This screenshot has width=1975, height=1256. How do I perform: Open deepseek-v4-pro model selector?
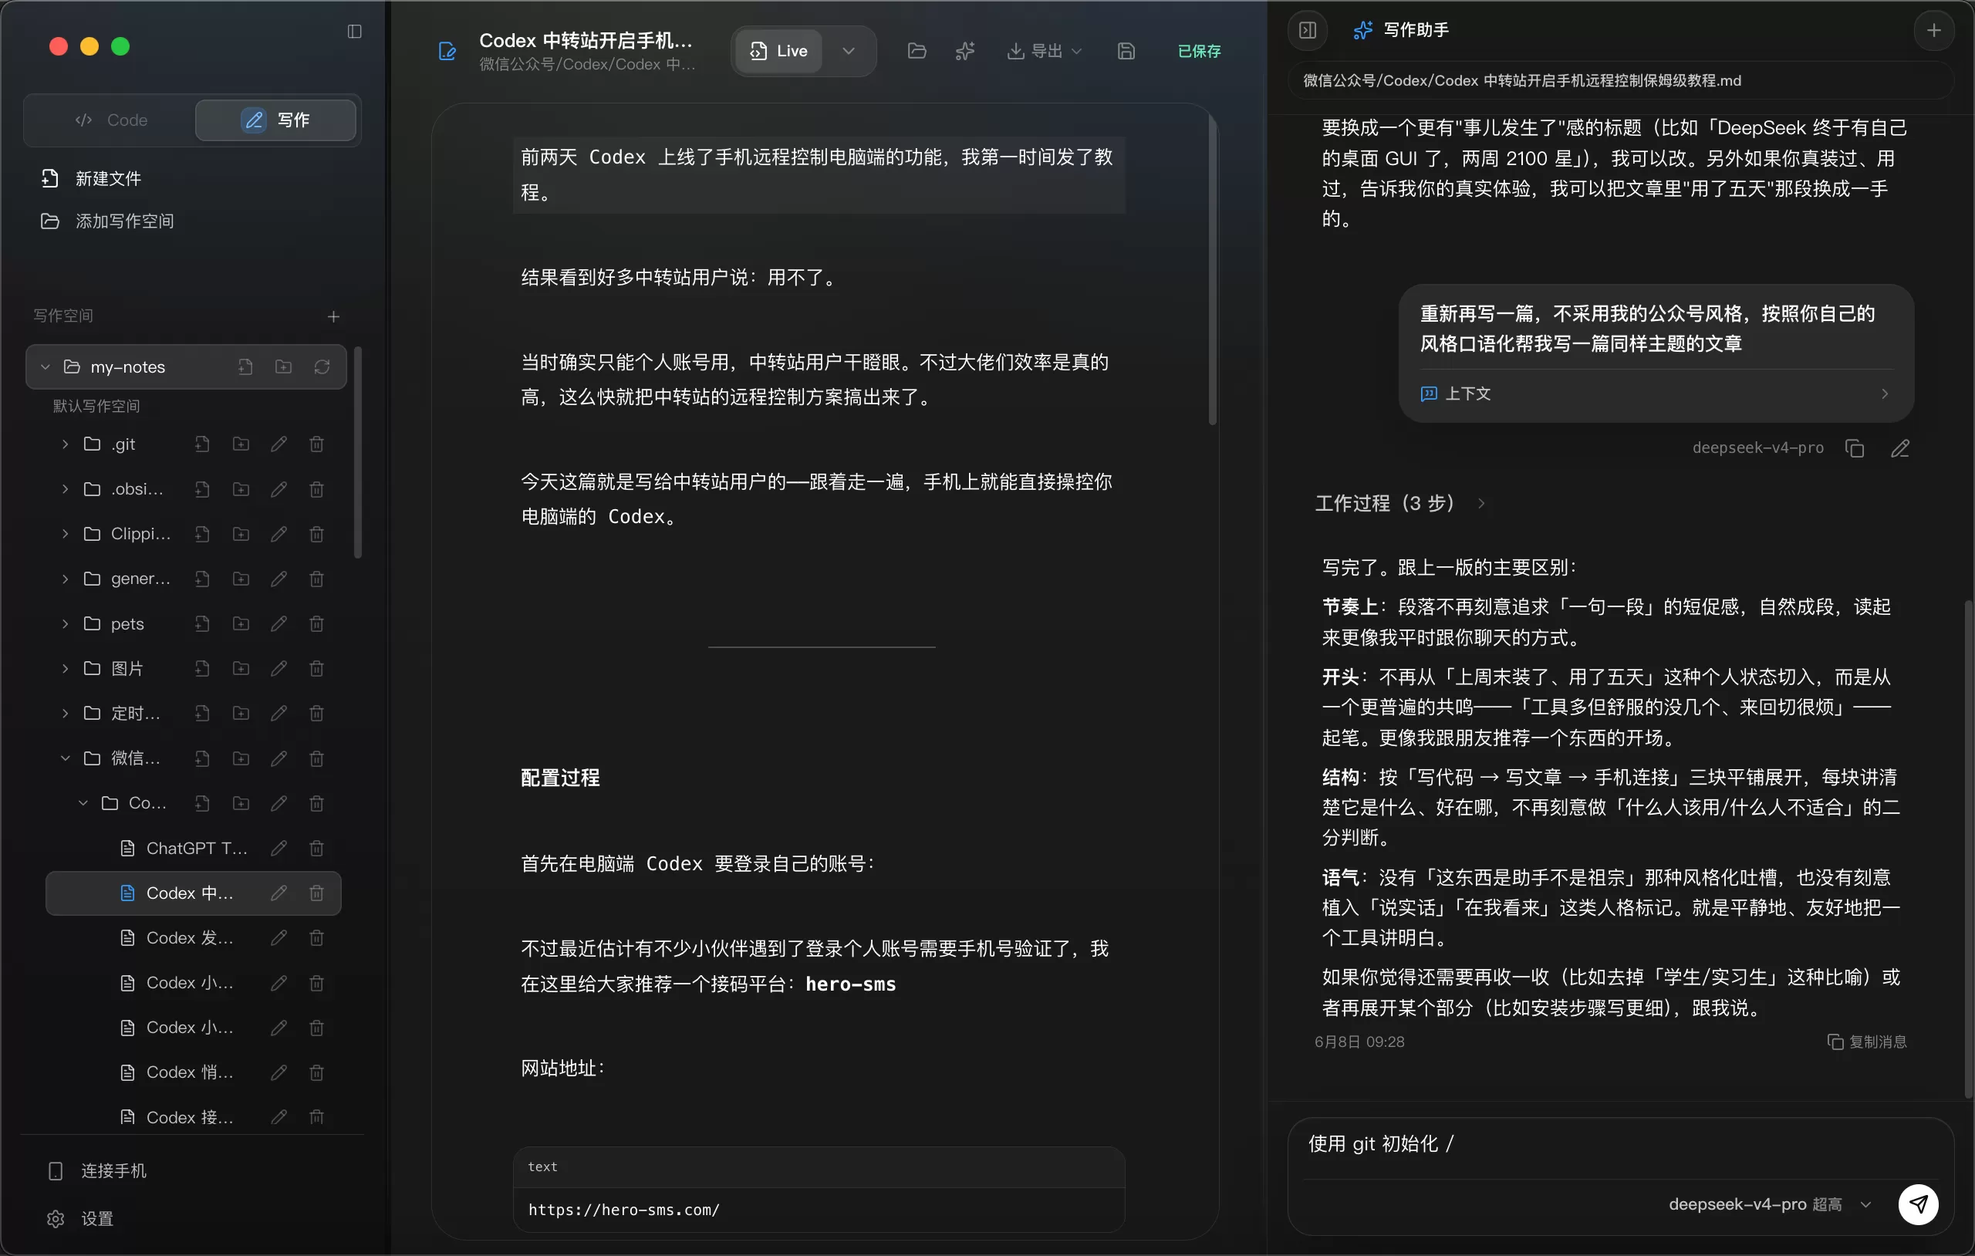(x=1770, y=1204)
